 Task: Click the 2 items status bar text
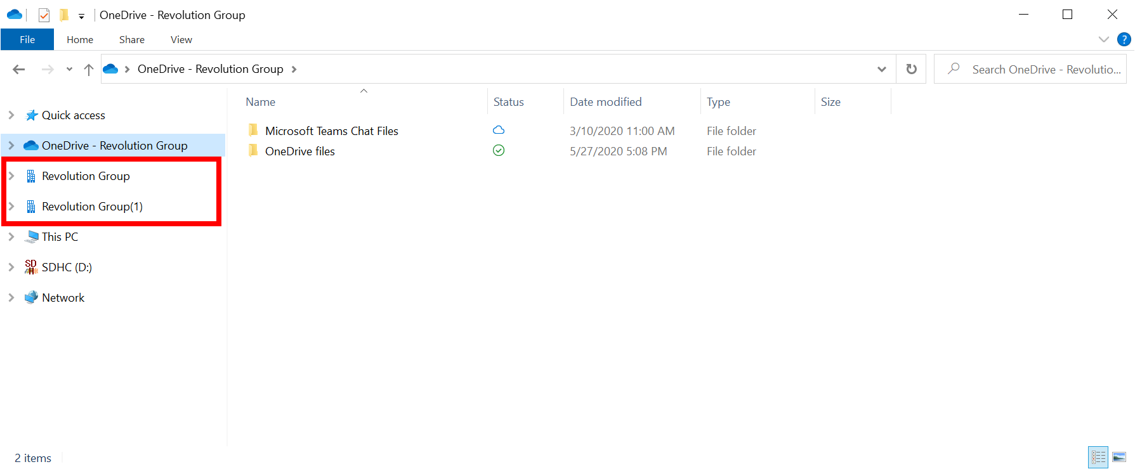click(x=33, y=458)
